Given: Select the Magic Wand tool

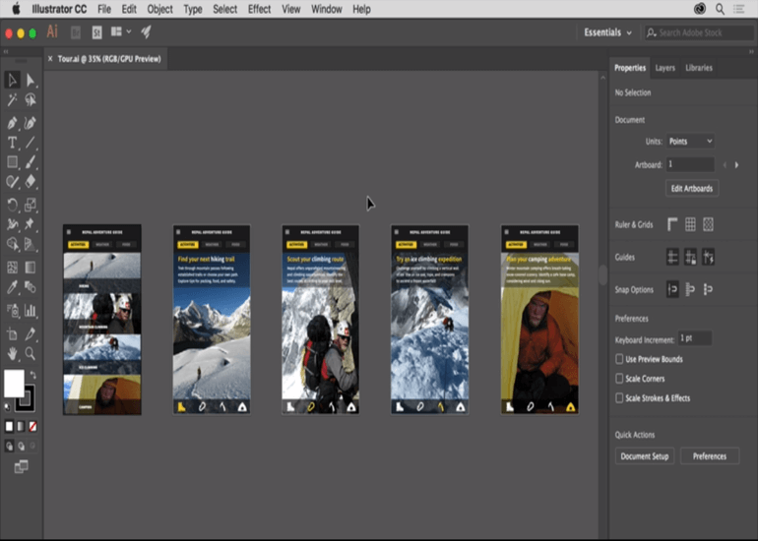Looking at the screenshot, I should (12, 100).
